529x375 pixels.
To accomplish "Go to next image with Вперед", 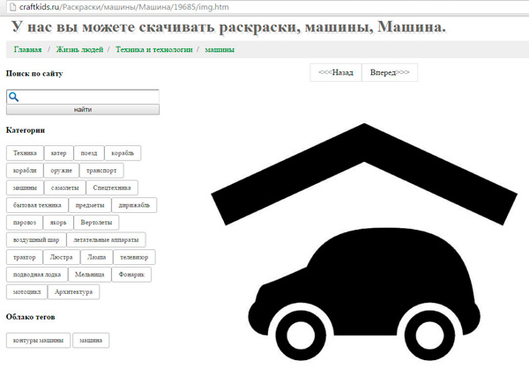I will click(389, 72).
